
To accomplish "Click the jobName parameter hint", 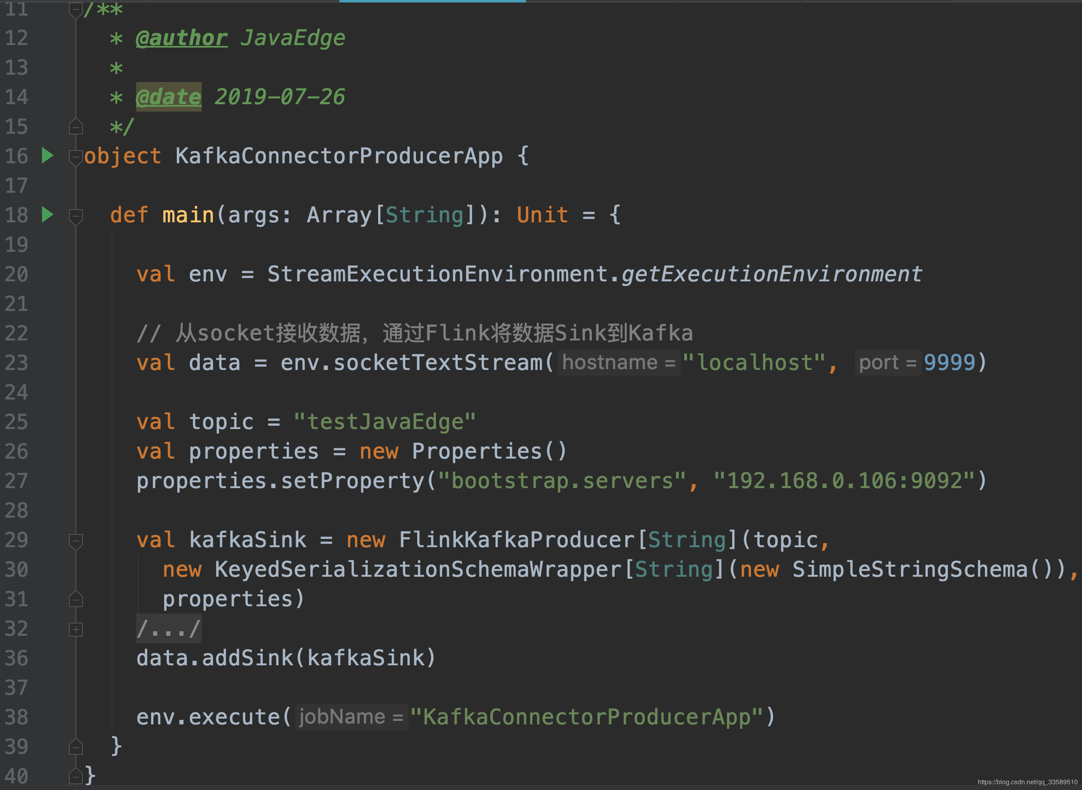I will tap(352, 717).
